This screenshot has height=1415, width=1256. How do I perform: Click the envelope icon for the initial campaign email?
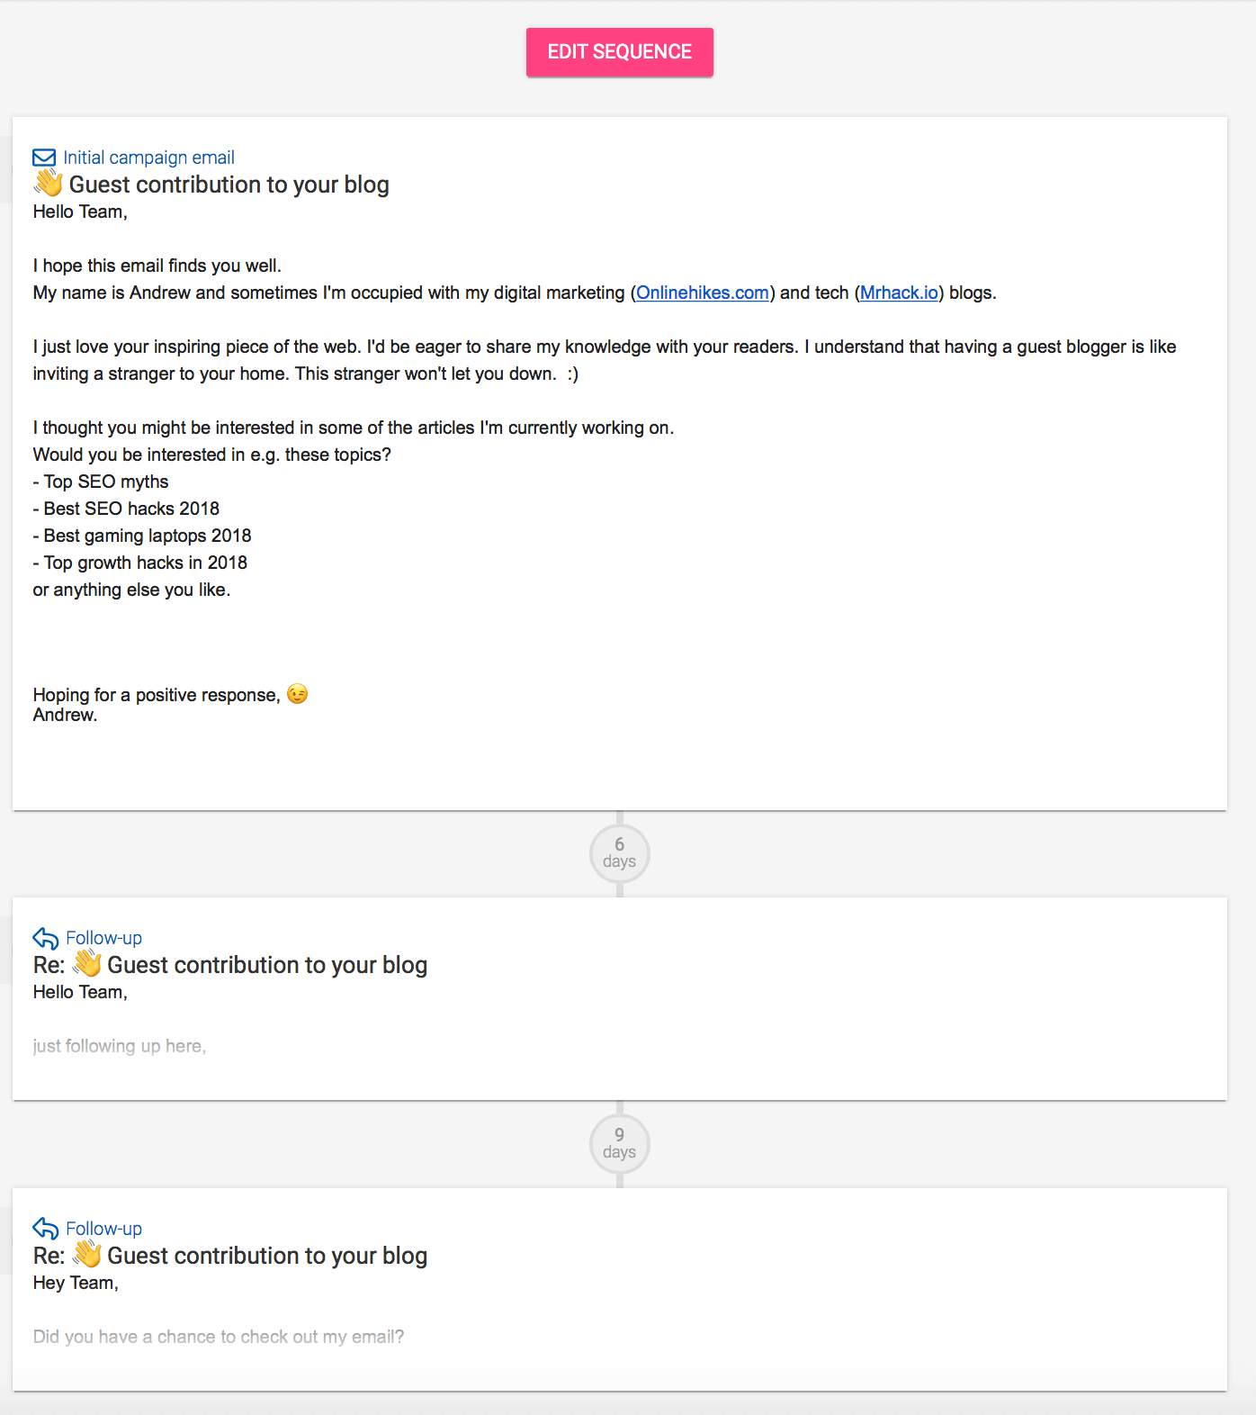[x=44, y=158]
